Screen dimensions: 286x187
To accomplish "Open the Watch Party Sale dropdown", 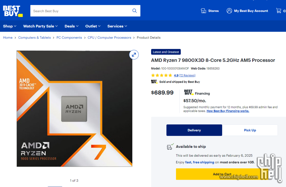I will [40, 26].
